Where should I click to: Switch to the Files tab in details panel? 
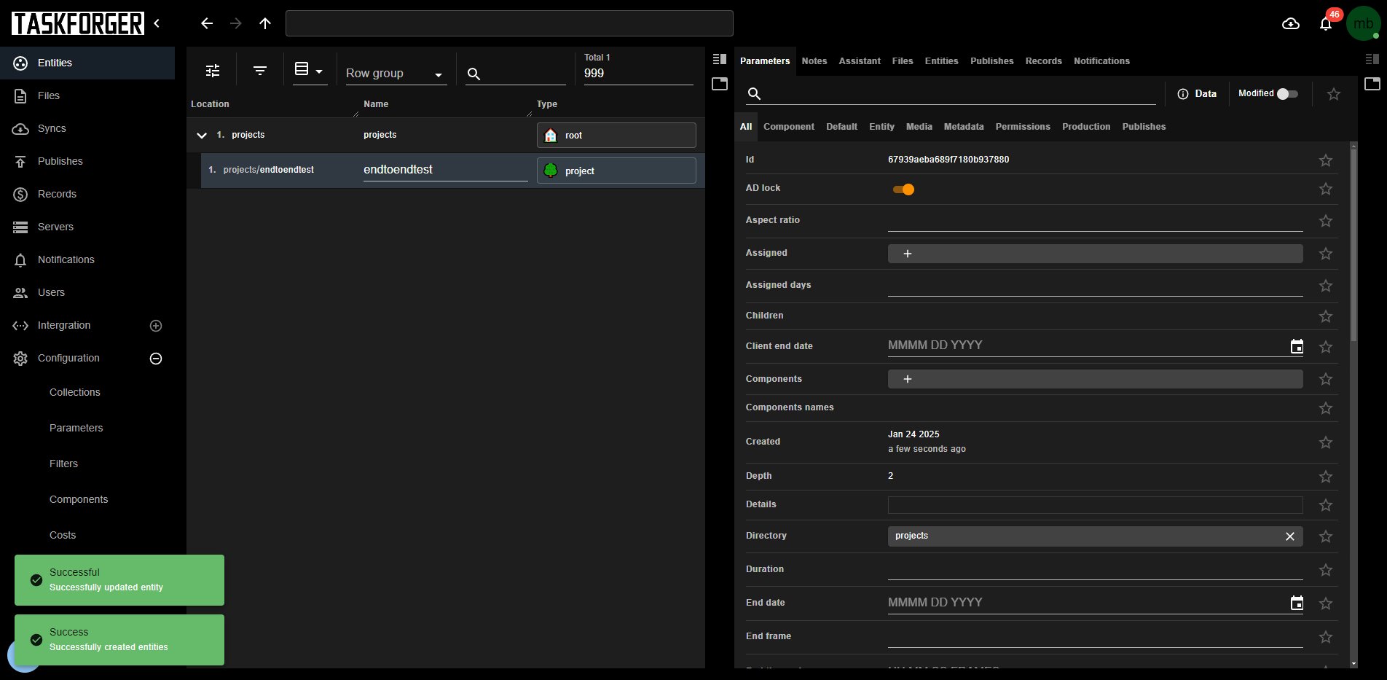(x=903, y=61)
